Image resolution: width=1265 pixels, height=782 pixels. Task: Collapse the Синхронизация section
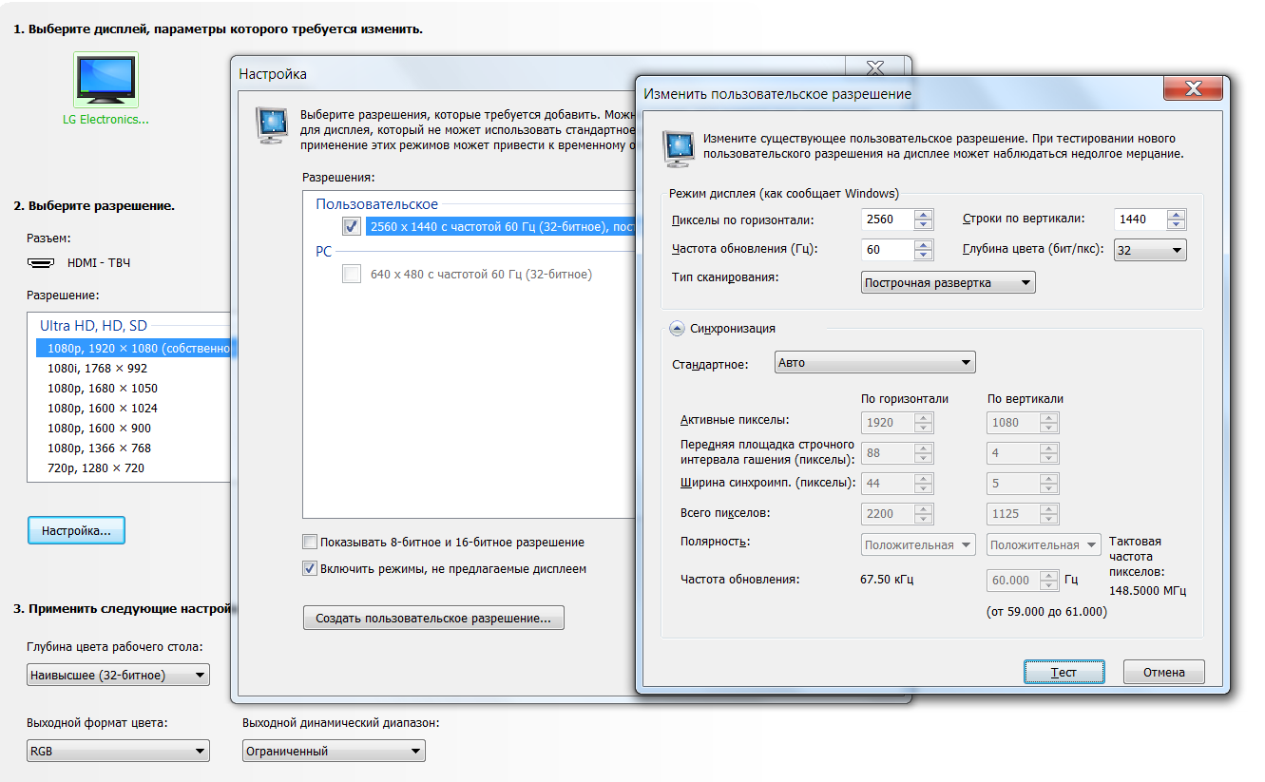pos(677,329)
